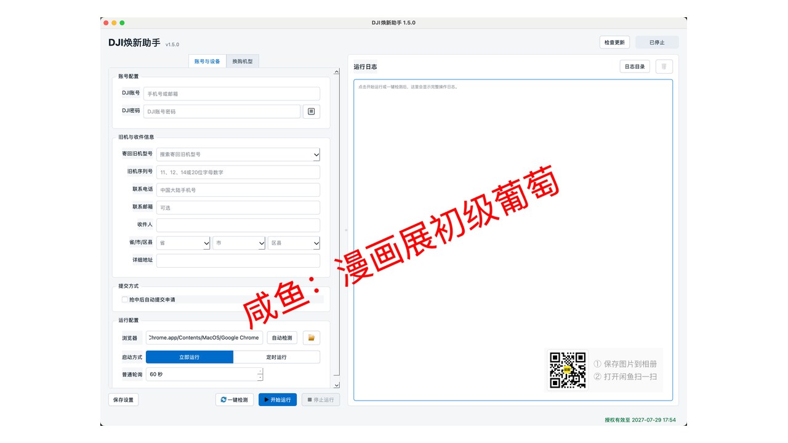The height and width of the screenshot is (443, 788).
Task: Click the v1.5.0 version label
Action: tap(172, 44)
